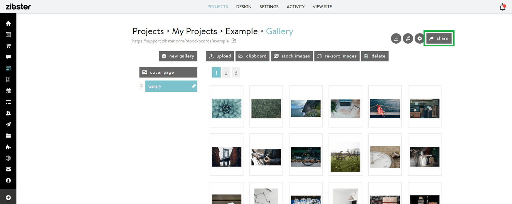Click the new gallery button
Screen dimensions: 512x204
click(x=178, y=56)
